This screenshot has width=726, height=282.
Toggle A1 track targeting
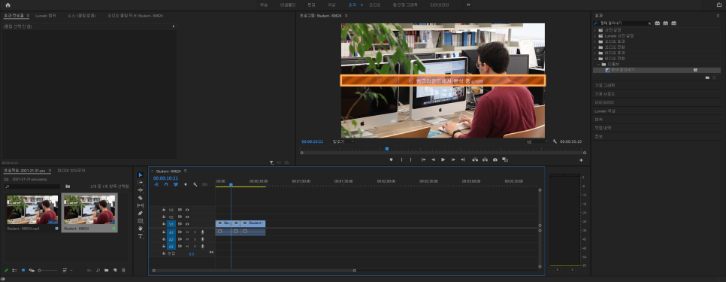(171, 232)
